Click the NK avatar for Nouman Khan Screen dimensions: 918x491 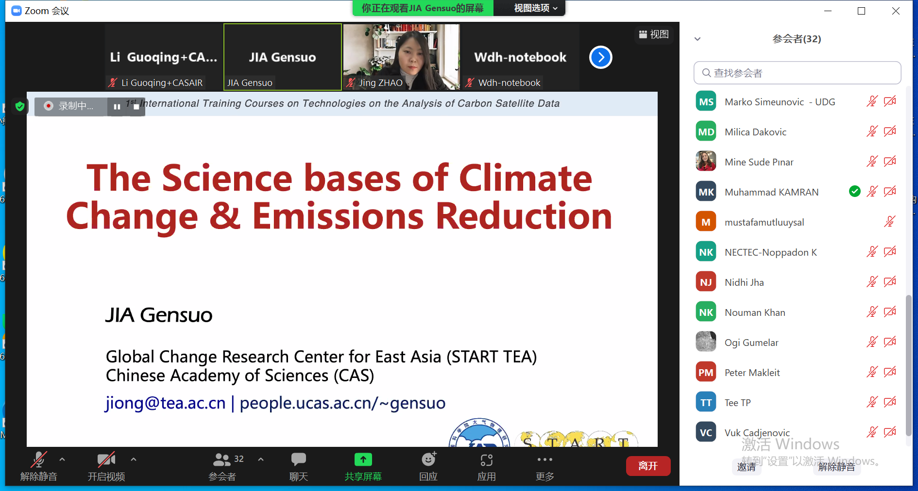(706, 312)
